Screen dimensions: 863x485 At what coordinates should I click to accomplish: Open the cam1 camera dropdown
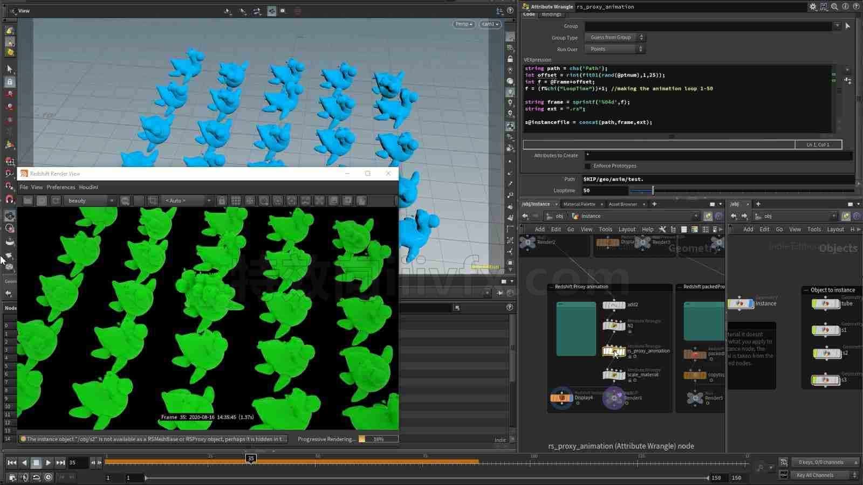click(x=490, y=24)
